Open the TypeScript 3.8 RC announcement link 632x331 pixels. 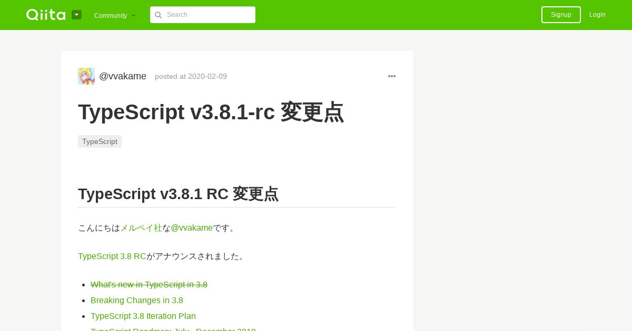tap(112, 256)
